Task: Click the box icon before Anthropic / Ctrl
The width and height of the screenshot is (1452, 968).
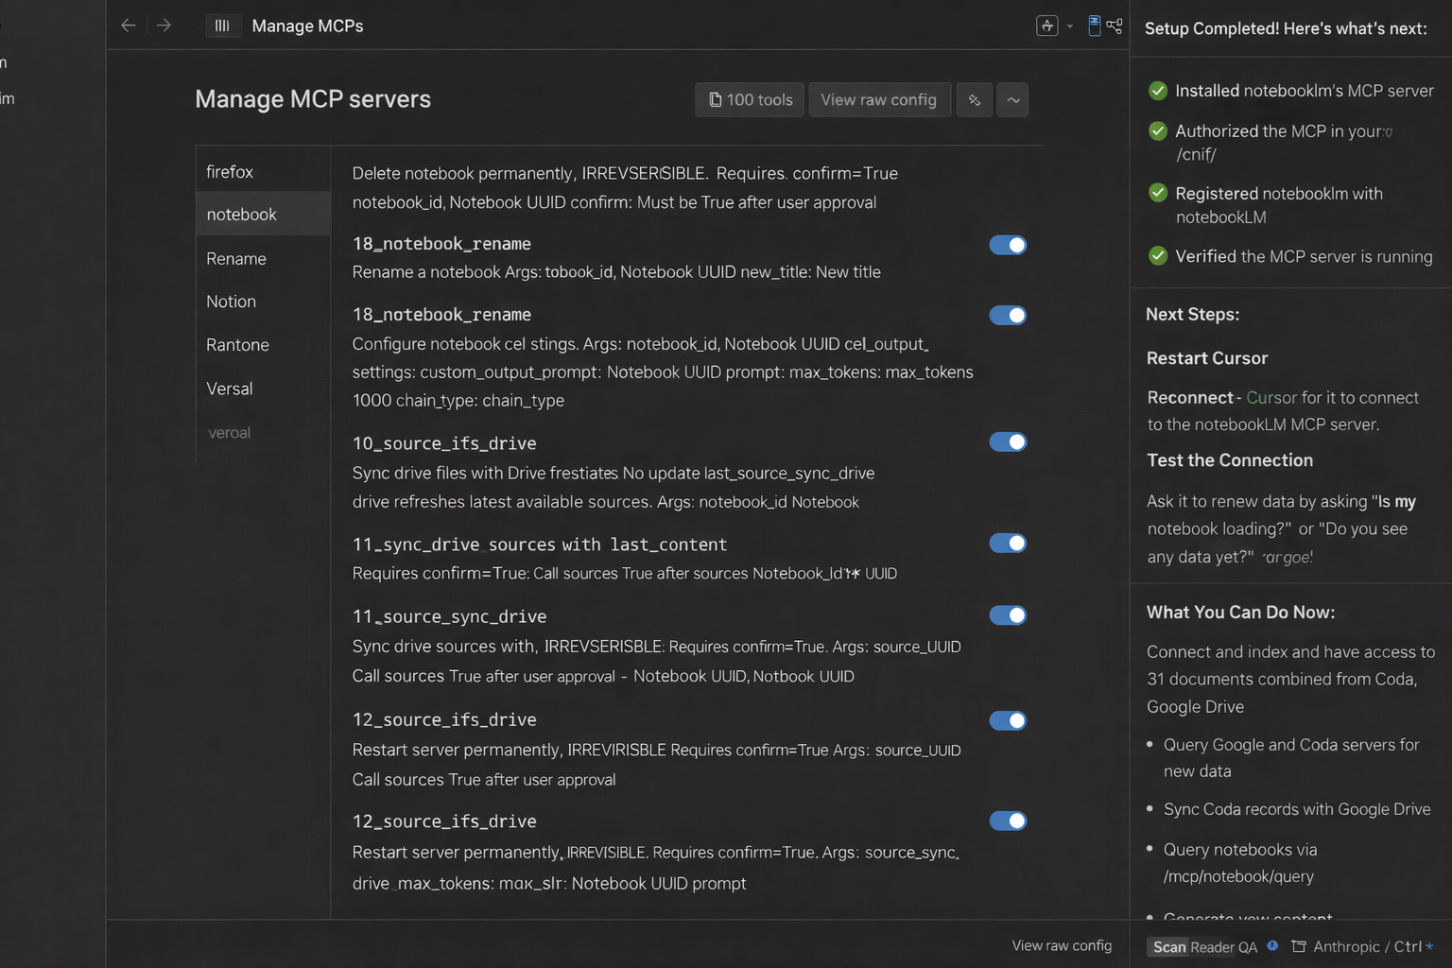Action: 1299,946
